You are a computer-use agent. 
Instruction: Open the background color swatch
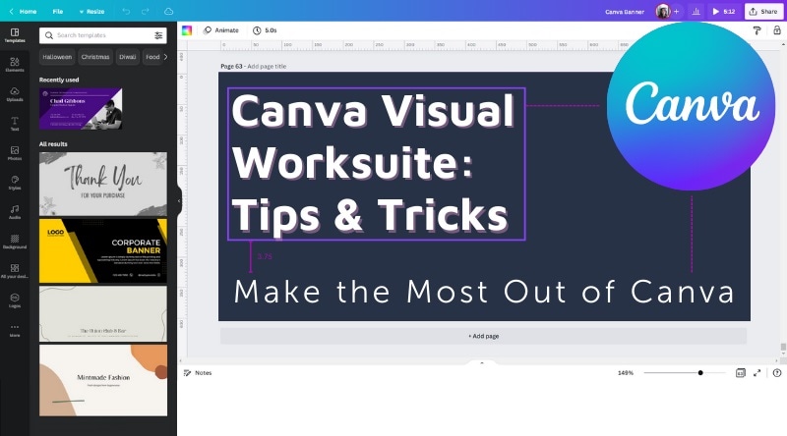(x=187, y=30)
